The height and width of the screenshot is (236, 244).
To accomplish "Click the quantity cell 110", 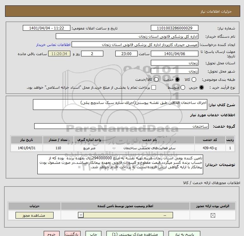I will click(x=58, y=148).
